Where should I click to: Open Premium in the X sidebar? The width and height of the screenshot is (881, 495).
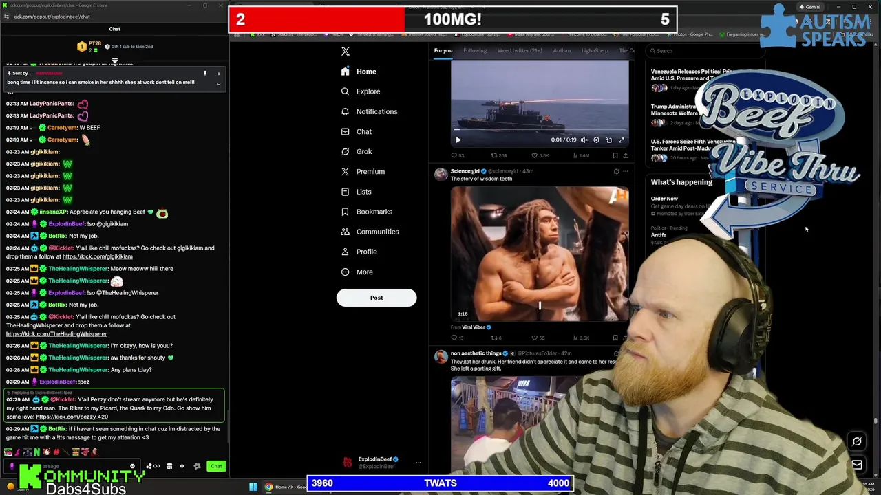click(x=363, y=171)
